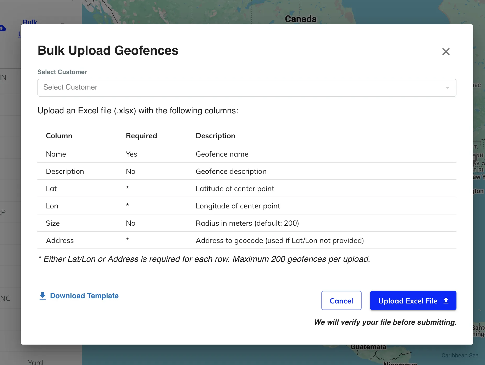Viewport: 485px width, 365px height.
Task: Click the Bulk link behind the dialog
Action: pos(30,22)
